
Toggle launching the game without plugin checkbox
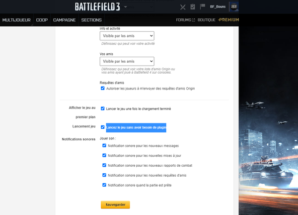pyautogui.click(x=103, y=127)
